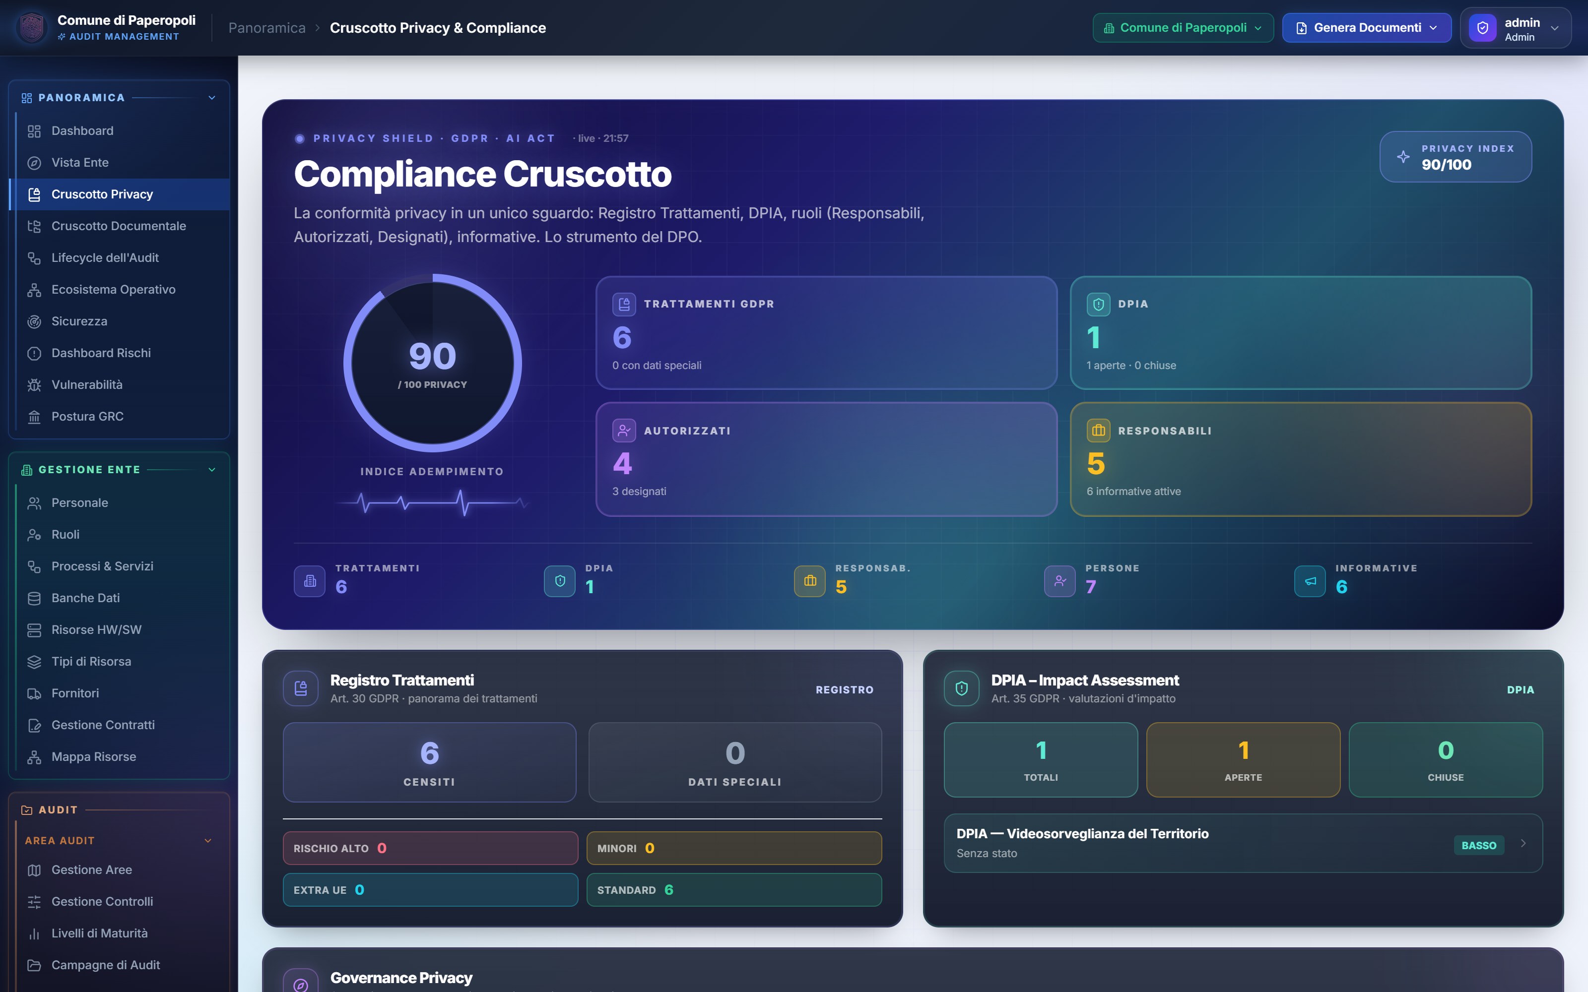1588x992 pixels.
Task: Click the Privacy Index 90/100 badge
Action: (1456, 157)
